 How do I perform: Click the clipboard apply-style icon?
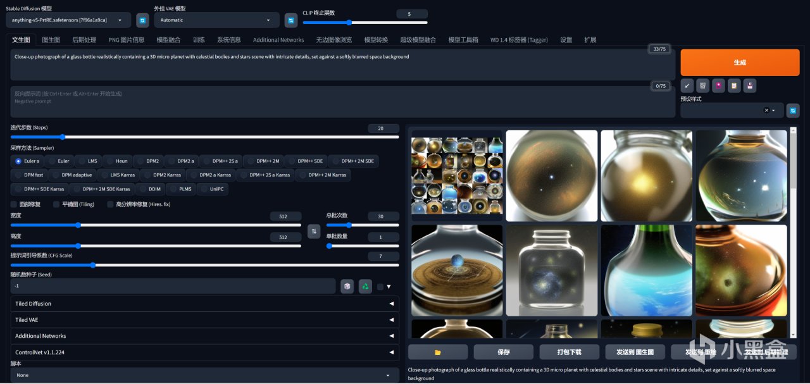click(x=734, y=85)
